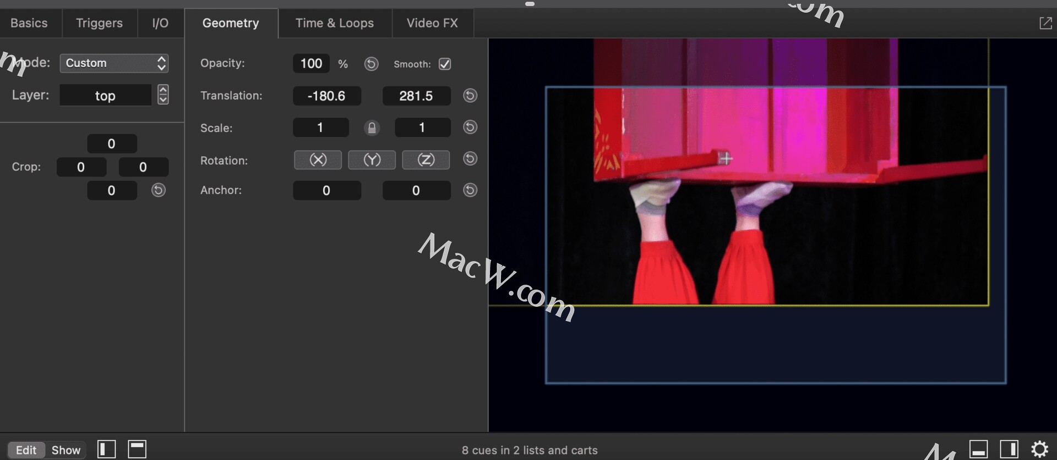This screenshot has height=460, width=1057.
Task: Toggle the top panel layout icon
Action: [137, 450]
